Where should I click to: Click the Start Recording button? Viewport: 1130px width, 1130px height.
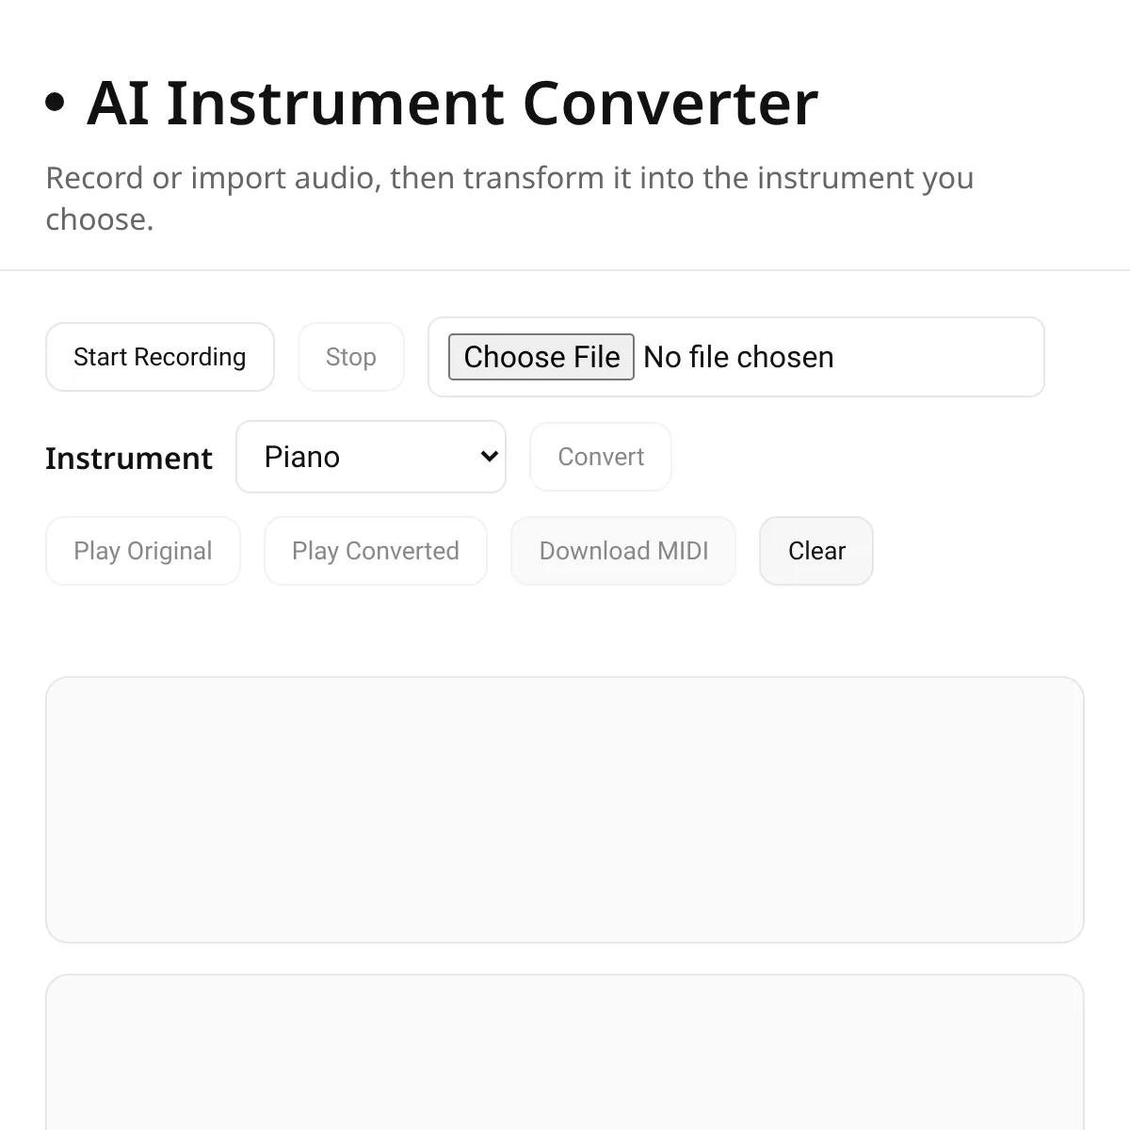tap(160, 357)
